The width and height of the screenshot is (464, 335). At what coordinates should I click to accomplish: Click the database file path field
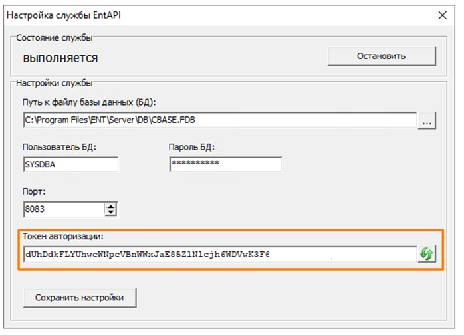pyautogui.click(x=219, y=120)
